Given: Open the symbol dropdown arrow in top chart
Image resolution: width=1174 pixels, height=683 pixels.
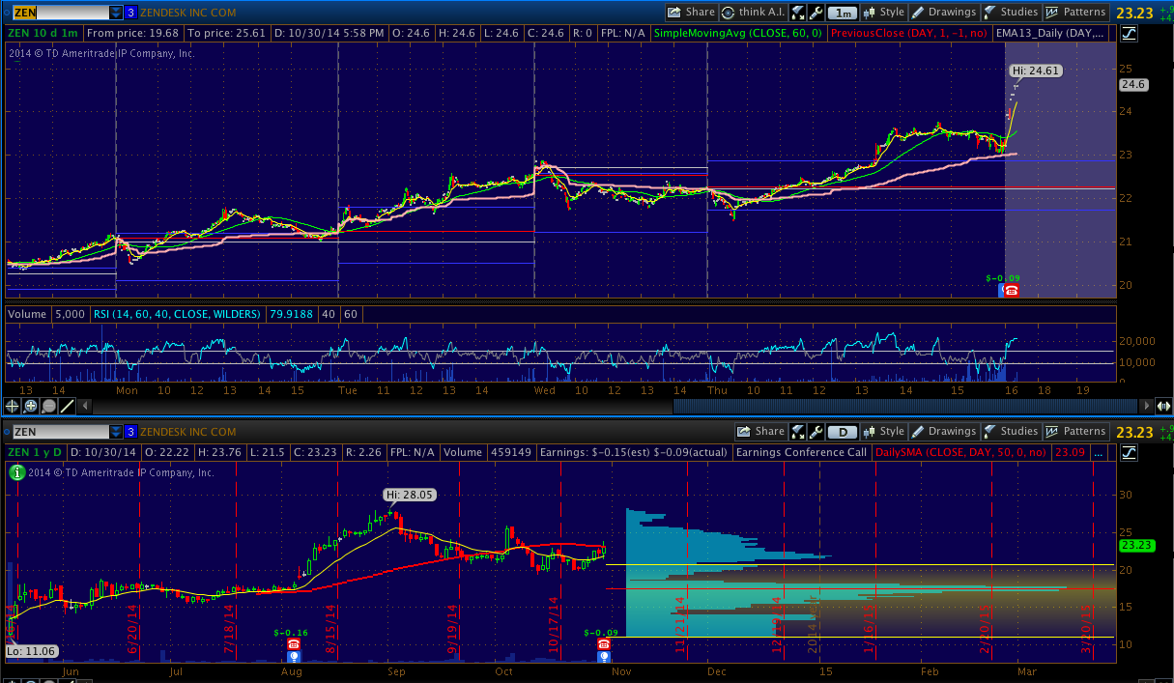Looking at the screenshot, I should point(116,13).
